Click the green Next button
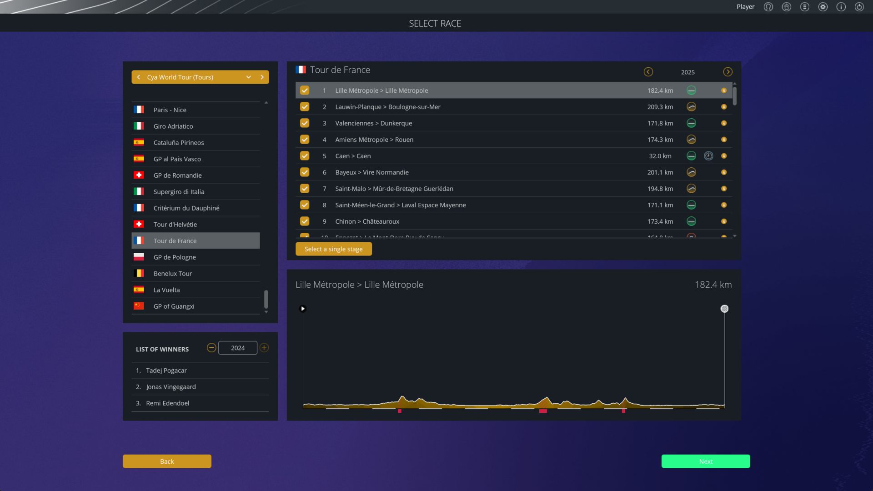873x491 pixels. (706, 461)
